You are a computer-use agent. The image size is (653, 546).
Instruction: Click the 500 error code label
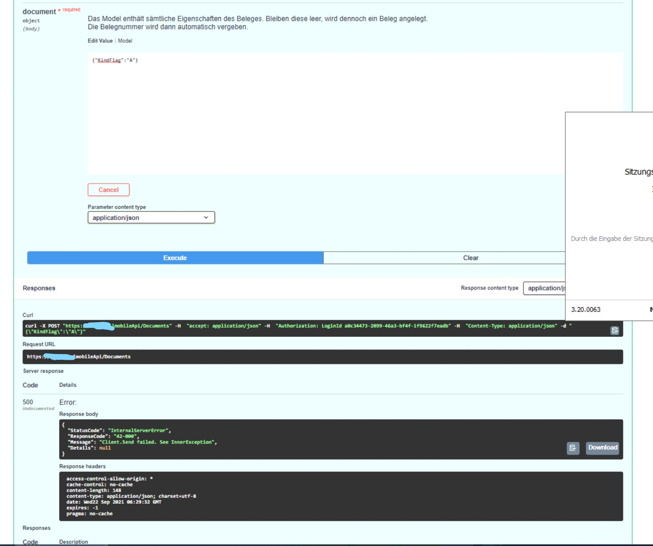pos(28,403)
